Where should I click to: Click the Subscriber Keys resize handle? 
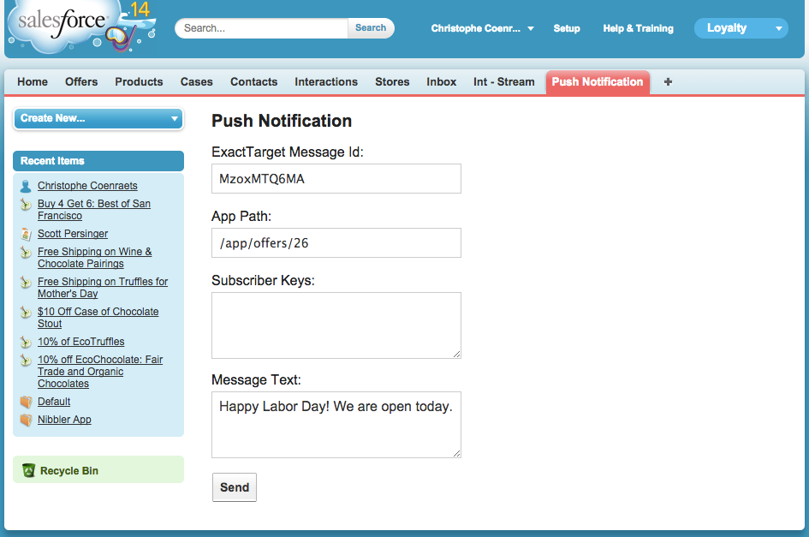point(457,355)
